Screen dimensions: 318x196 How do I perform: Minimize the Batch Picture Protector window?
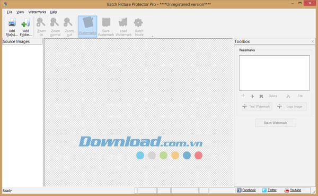(293, 4)
